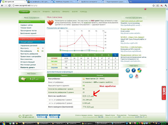This screenshot has width=168, height=125.
Task: Open Пригласить рефералов link
Action: (x=29, y=54)
